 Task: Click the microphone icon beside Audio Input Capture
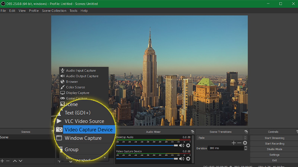pos(62,71)
